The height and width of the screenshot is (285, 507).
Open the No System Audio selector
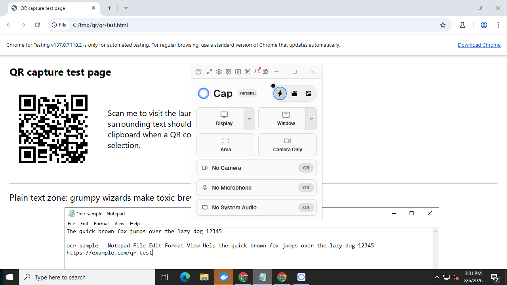[257, 207]
